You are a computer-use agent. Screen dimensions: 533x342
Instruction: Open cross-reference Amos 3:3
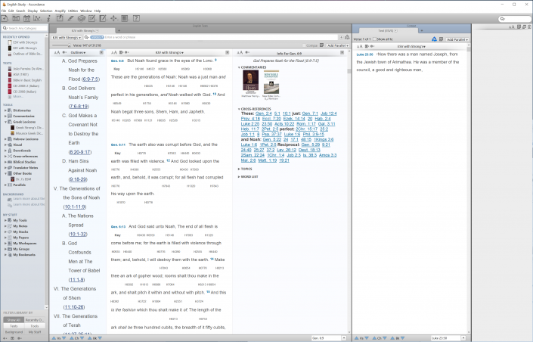[x=327, y=155]
